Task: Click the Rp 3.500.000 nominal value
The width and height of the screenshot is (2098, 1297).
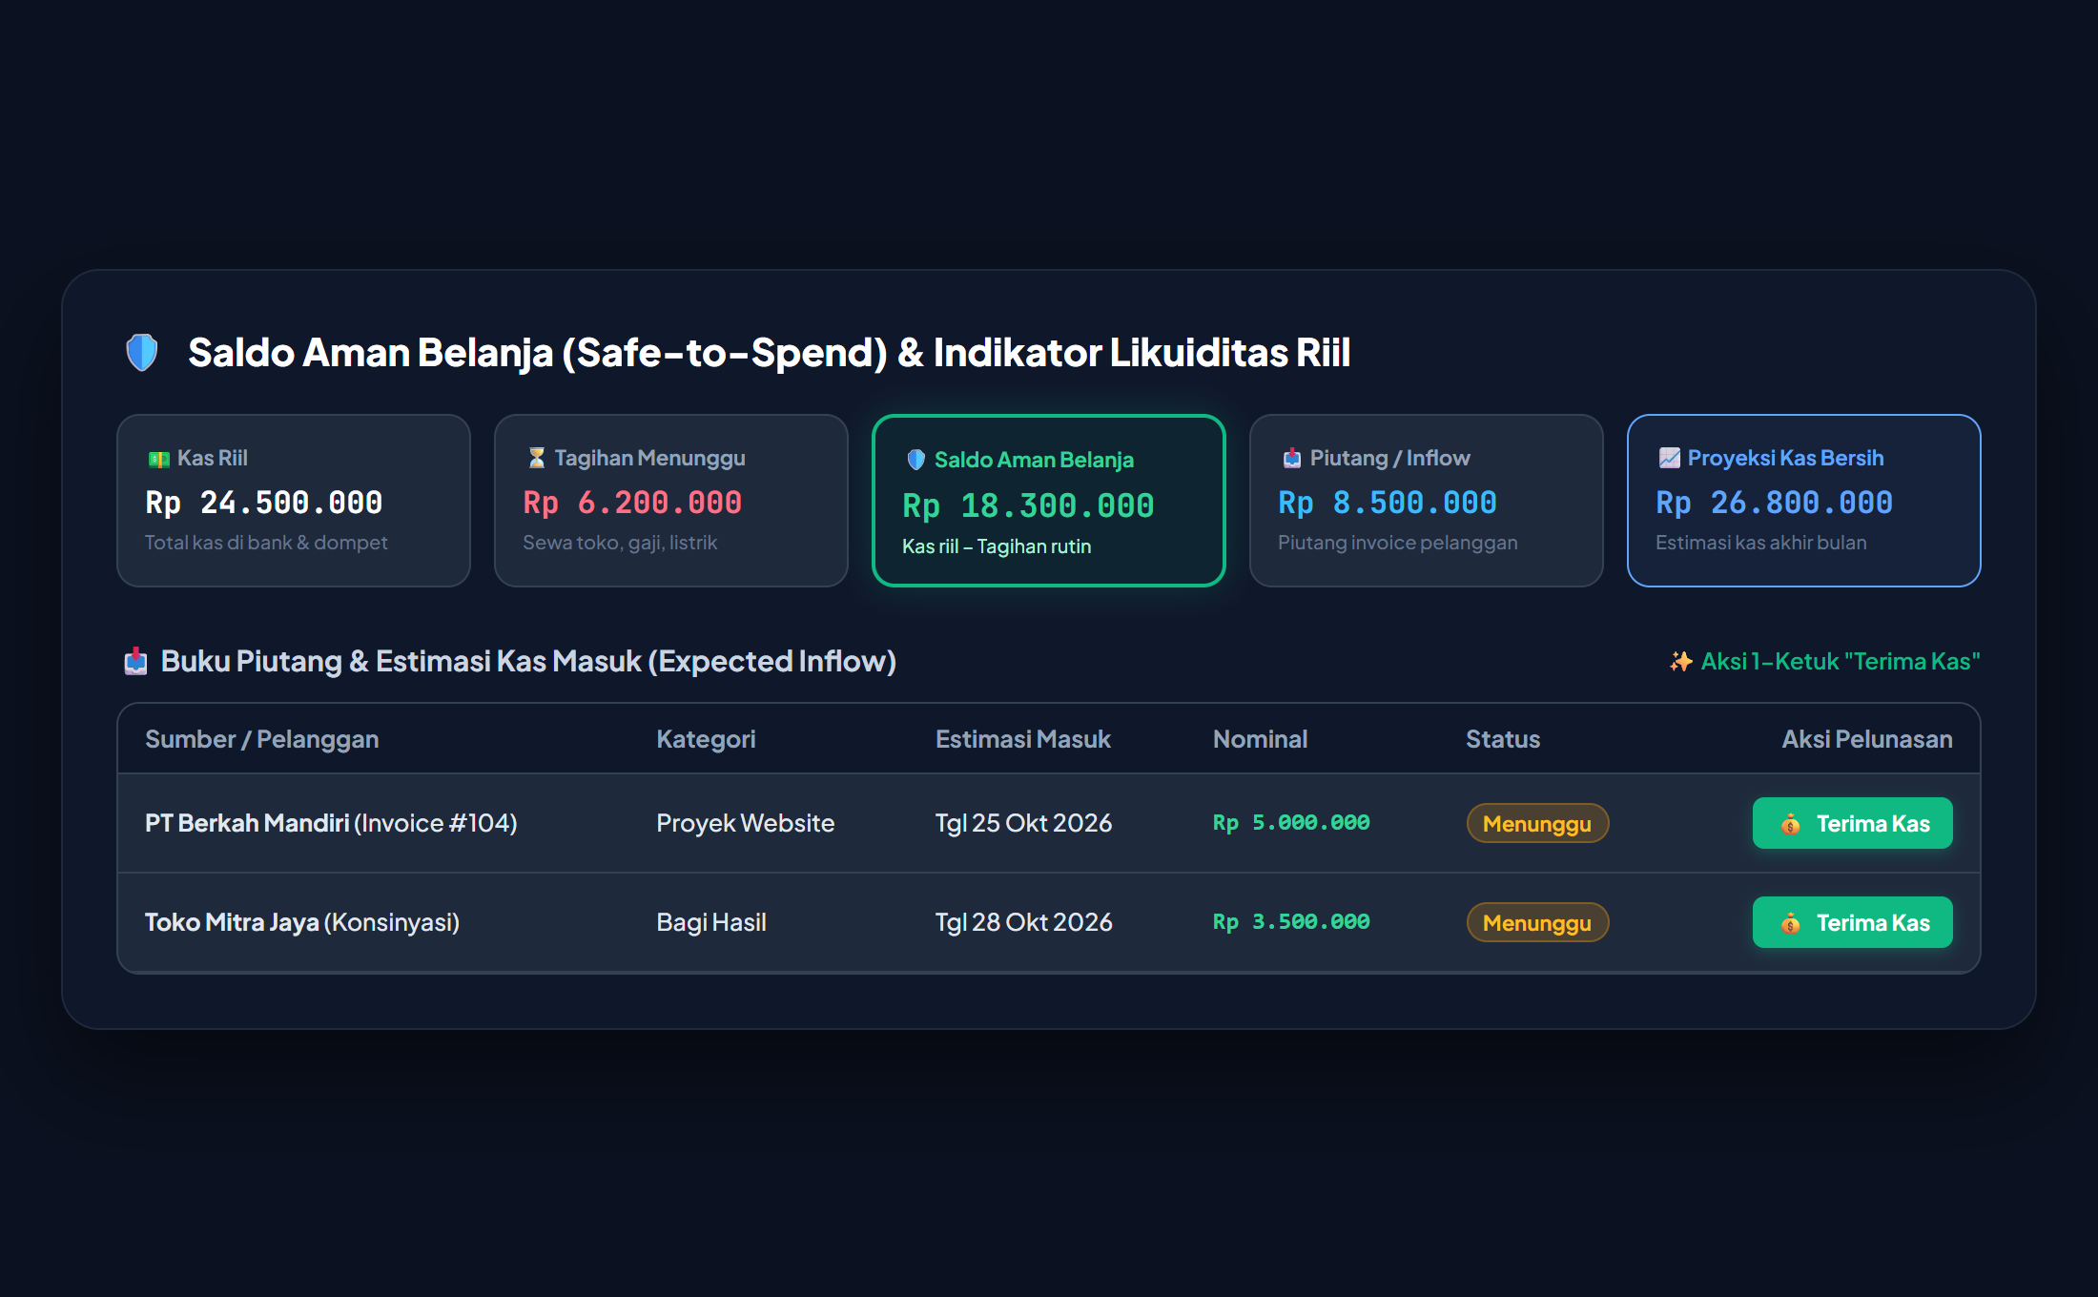Action: click(1291, 922)
